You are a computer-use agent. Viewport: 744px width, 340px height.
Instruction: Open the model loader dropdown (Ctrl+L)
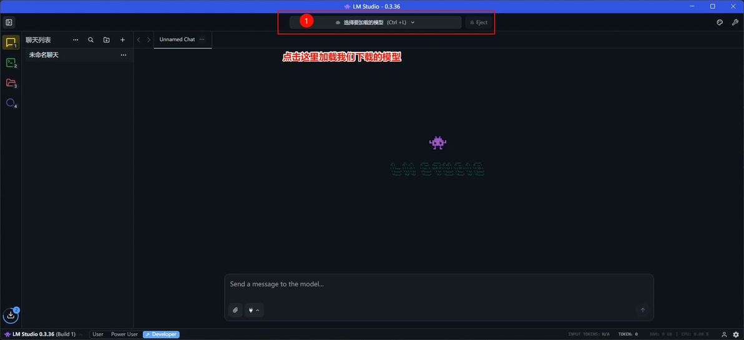[x=375, y=22]
